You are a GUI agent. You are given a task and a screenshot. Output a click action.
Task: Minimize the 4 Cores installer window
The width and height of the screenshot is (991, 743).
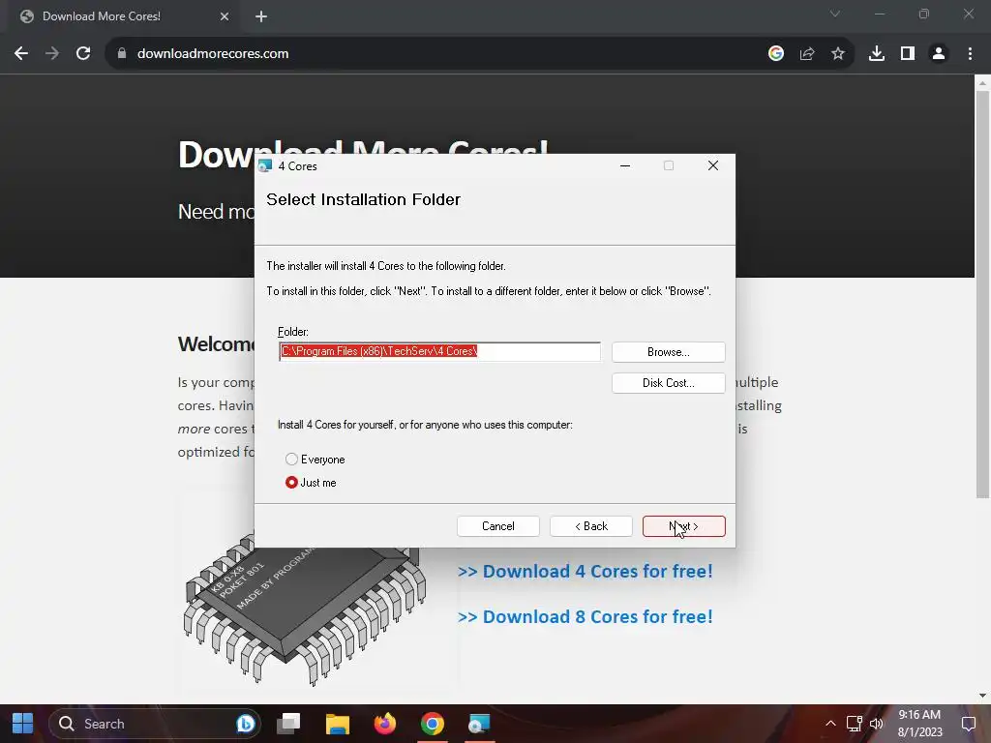625,165
